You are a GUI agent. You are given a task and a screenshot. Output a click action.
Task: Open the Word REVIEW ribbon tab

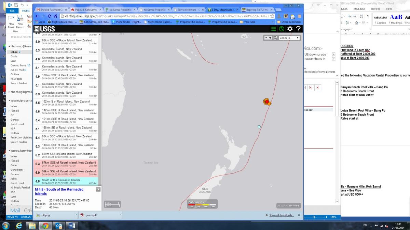[x=375, y=9]
